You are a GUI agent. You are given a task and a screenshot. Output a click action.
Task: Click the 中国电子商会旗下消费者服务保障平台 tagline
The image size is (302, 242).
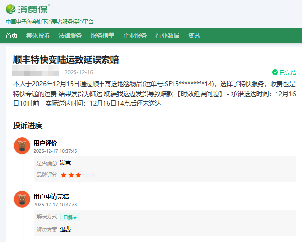pyautogui.click(x=50, y=22)
